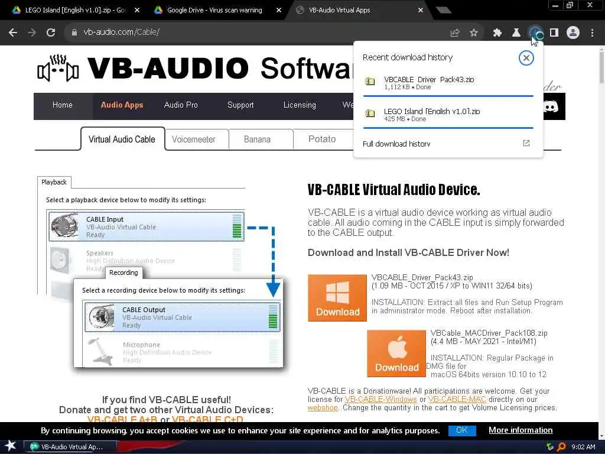
Task: Select the Potato tab
Action: [x=322, y=140]
